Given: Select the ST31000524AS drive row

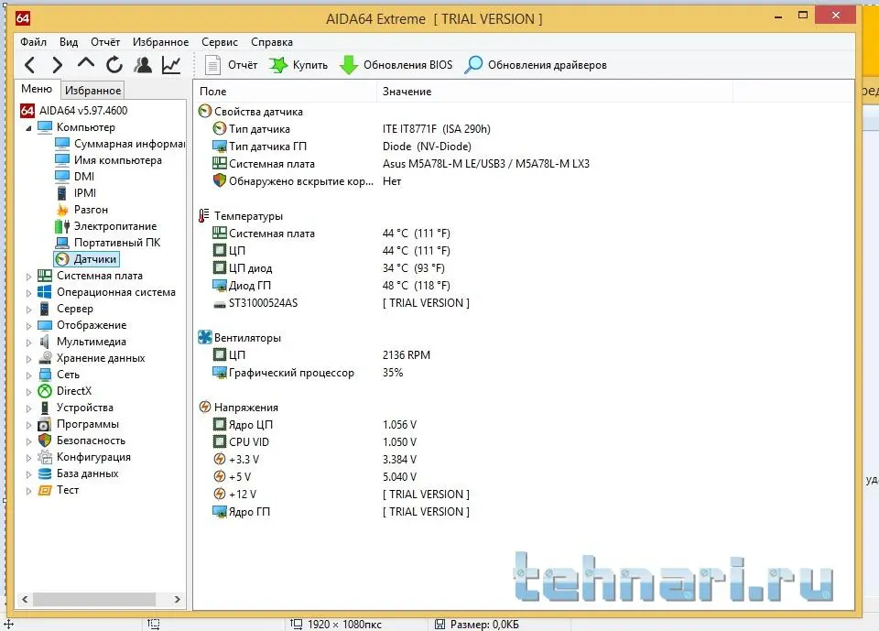Looking at the screenshot, I should [524, 303].
